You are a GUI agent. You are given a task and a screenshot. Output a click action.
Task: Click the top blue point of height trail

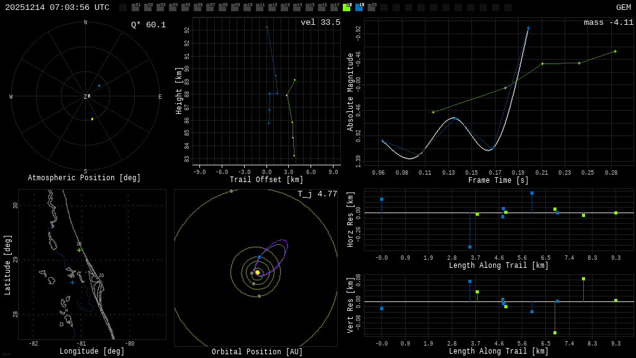[x=267, y=27]
